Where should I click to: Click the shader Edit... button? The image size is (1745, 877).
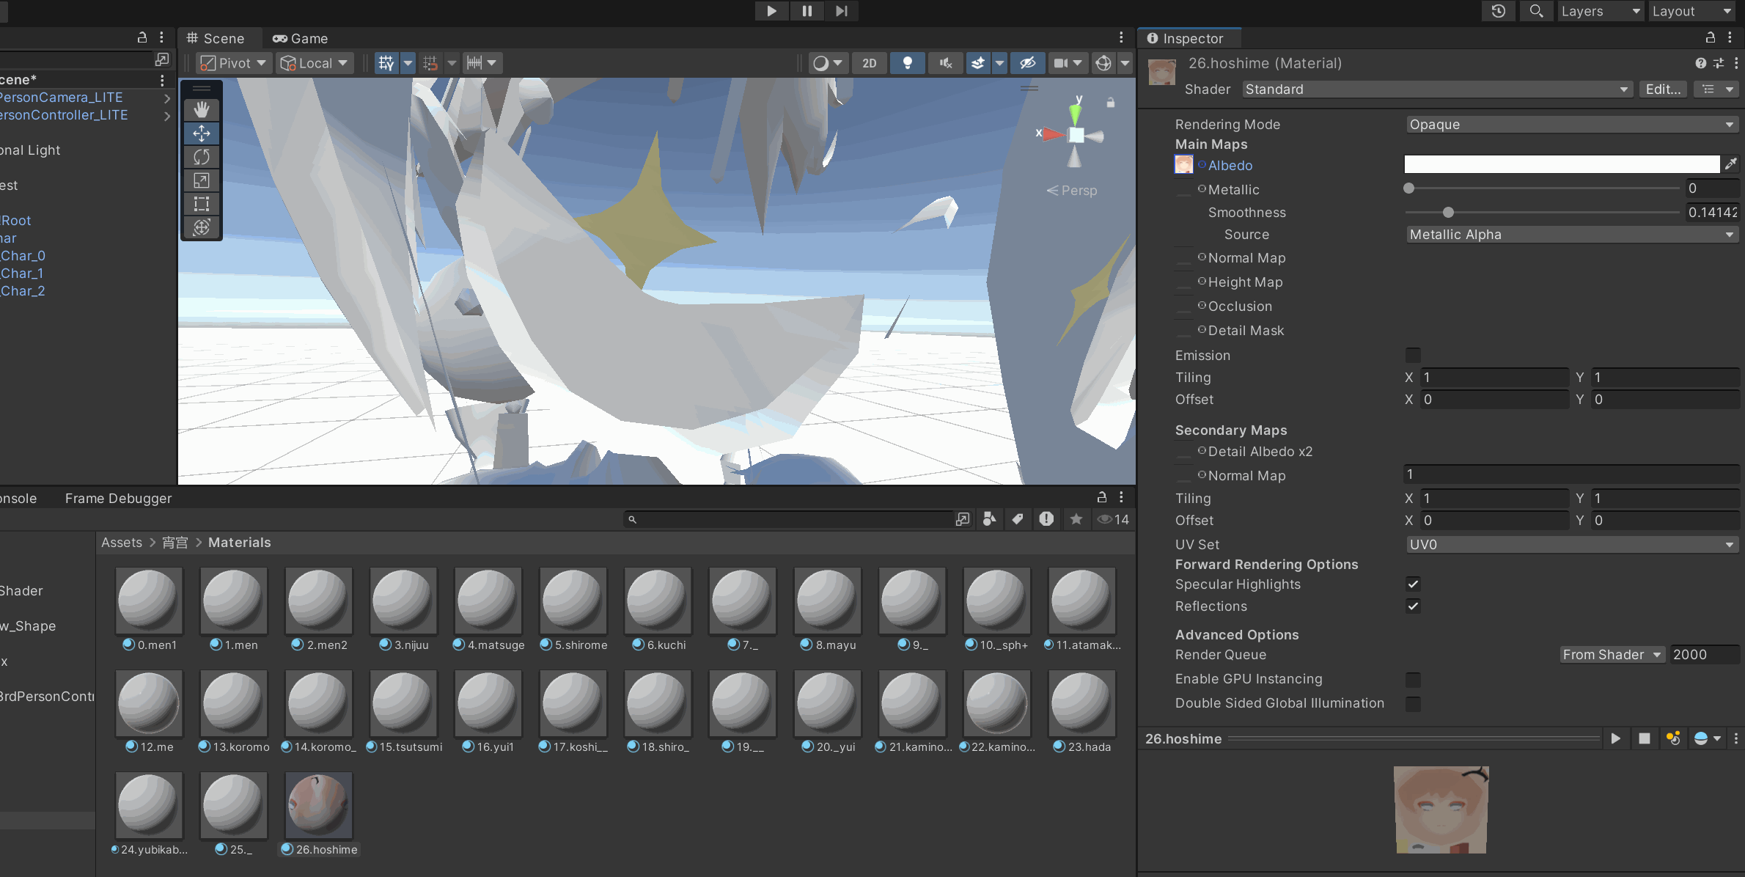(1663, 89)
